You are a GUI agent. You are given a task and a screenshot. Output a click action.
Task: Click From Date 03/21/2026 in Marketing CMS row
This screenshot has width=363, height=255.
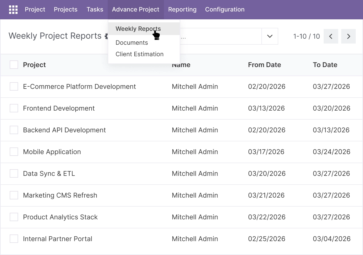click(x=267, y=195)
